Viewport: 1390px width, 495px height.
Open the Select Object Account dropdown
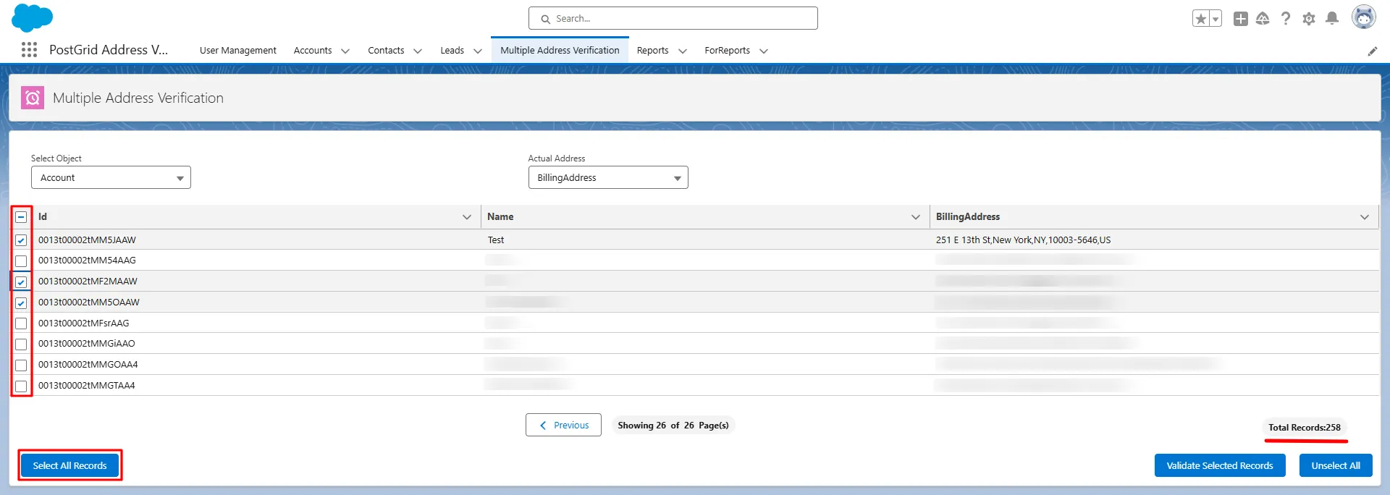coord(111,177)
